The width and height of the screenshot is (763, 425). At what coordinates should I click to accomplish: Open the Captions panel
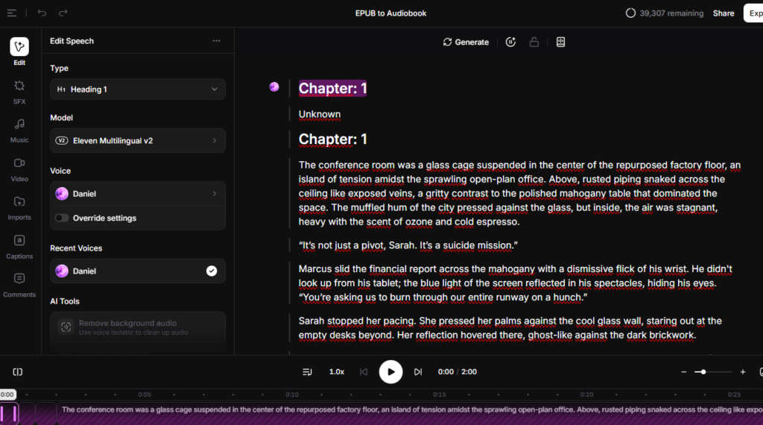(19, 245)
